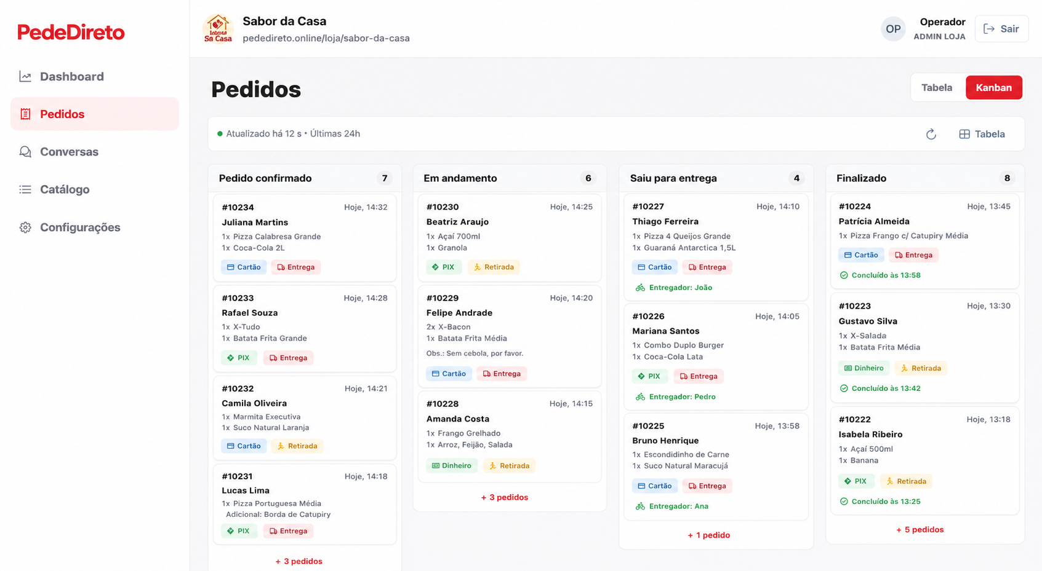1042x571 pixels.
Task: Click count badge 7 in Pedido confirmado
Action: [x=385, y=178]
